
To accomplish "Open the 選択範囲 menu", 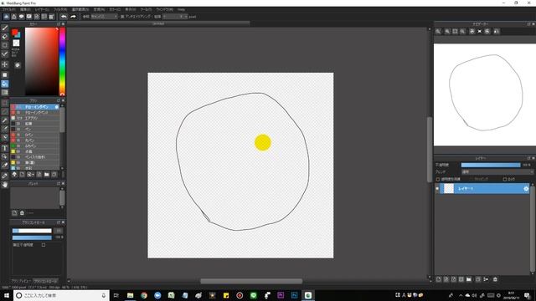I will coord(80,9).
